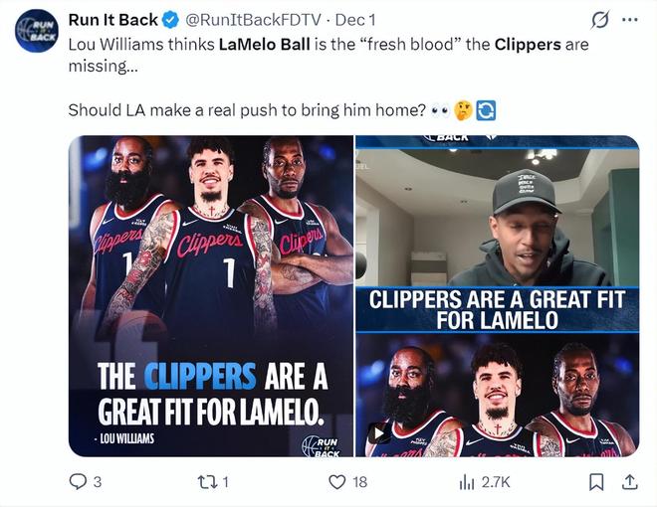Click the 18 likes count

pos(360,482)
